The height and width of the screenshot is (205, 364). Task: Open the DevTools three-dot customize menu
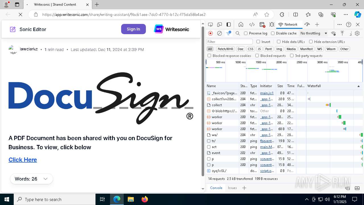click(340, 24)
